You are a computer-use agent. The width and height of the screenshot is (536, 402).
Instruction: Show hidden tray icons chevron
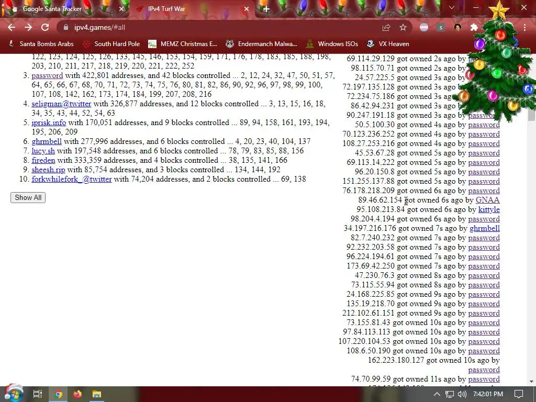click(x=437, y=394)
